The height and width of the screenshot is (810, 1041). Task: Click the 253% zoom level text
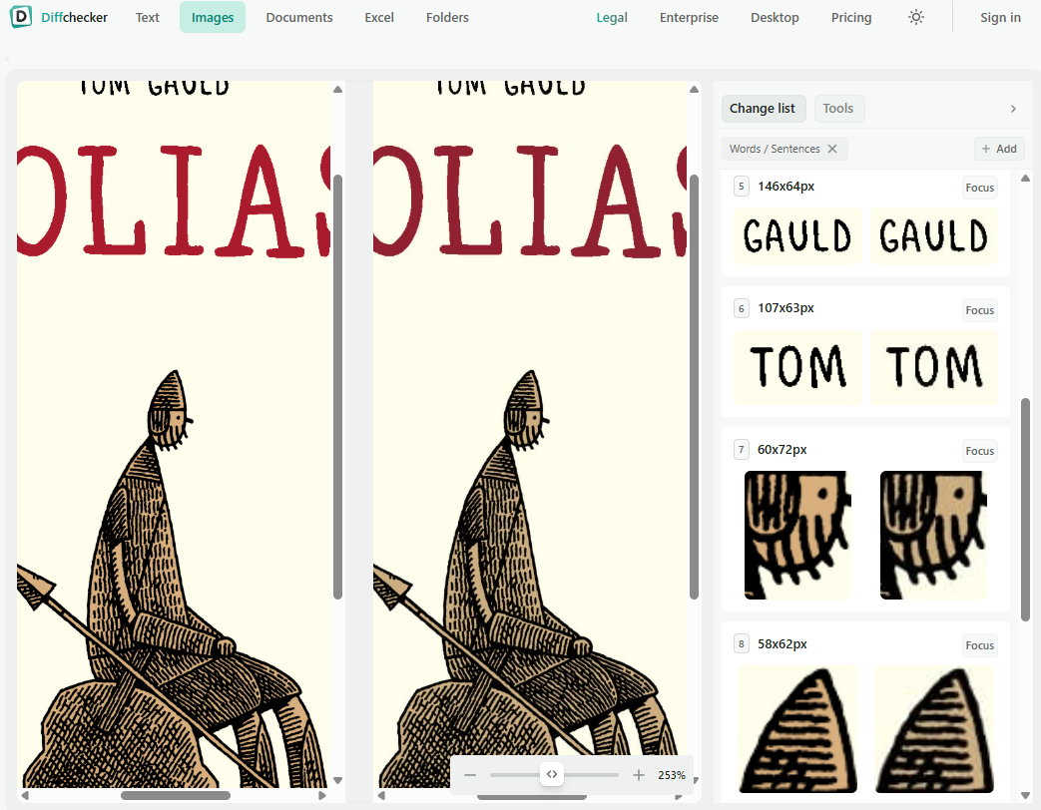pos(671,775)
